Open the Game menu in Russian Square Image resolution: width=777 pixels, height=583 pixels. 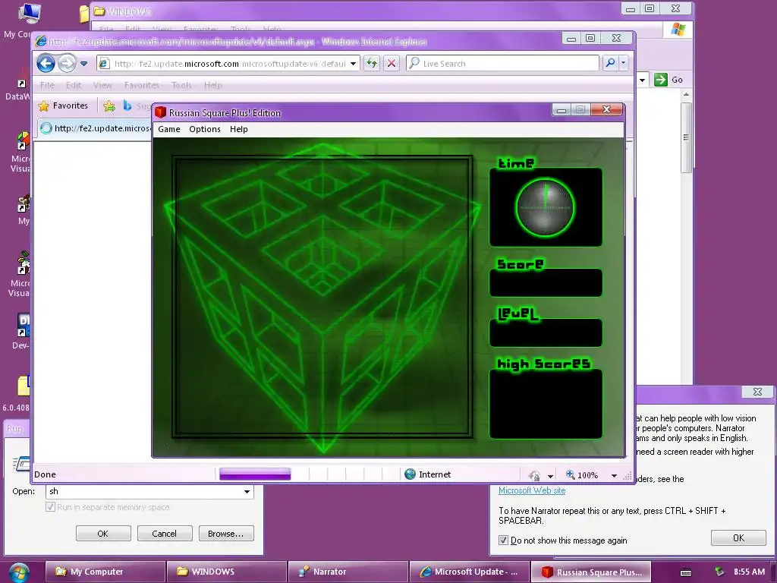(x=169, y=129)
